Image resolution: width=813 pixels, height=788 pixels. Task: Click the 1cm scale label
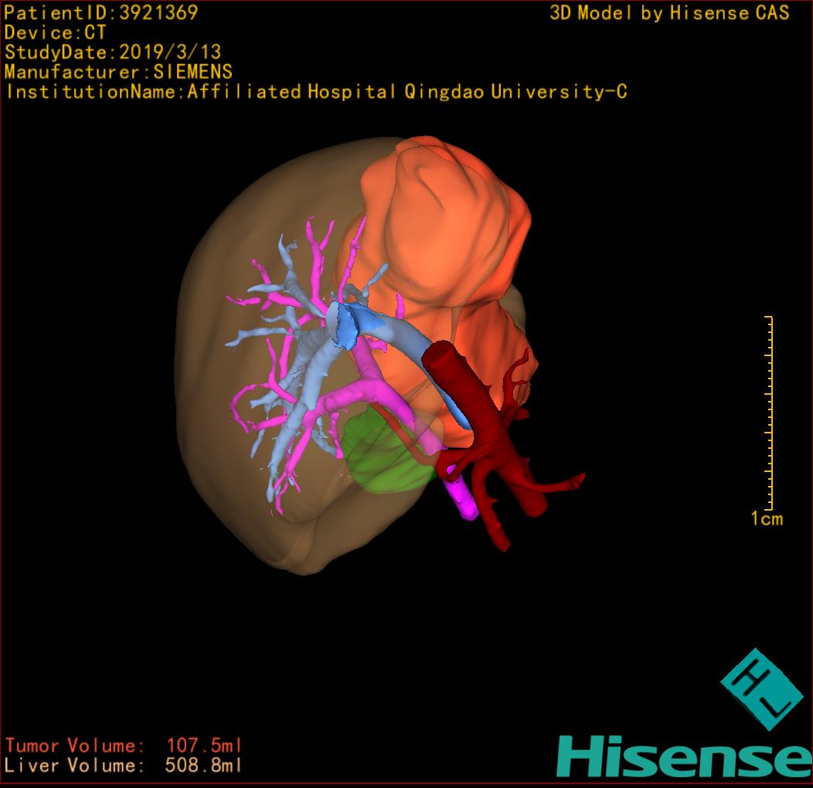[x=766, y=519]
